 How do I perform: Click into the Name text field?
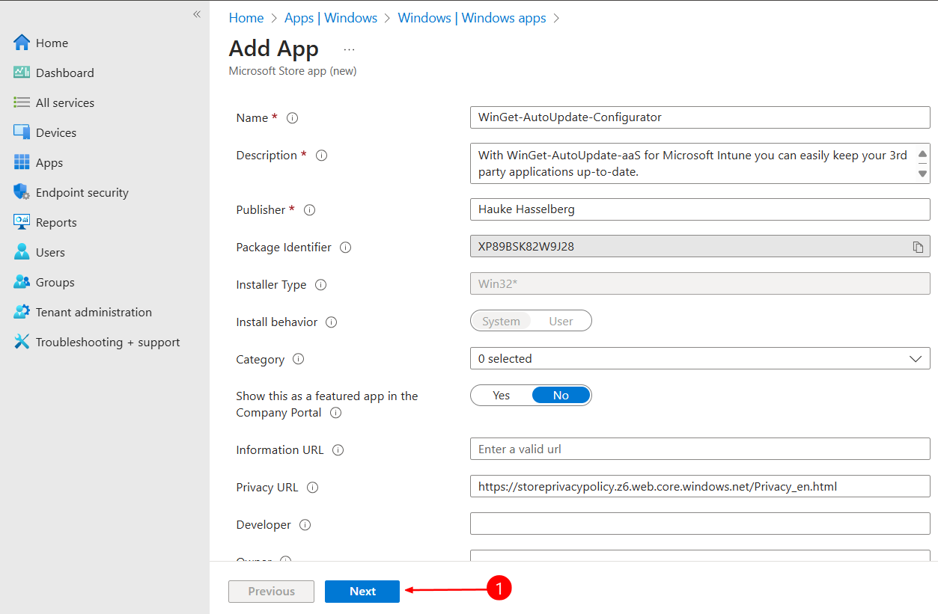coord(700,117)
